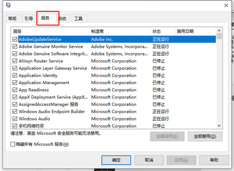The image size is (234, 171).
Task: Click the 应用(A) button
Action: coord(181,160)
